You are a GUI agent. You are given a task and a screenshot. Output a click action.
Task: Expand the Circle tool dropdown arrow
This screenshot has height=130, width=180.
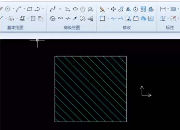[x=14, y=9]
